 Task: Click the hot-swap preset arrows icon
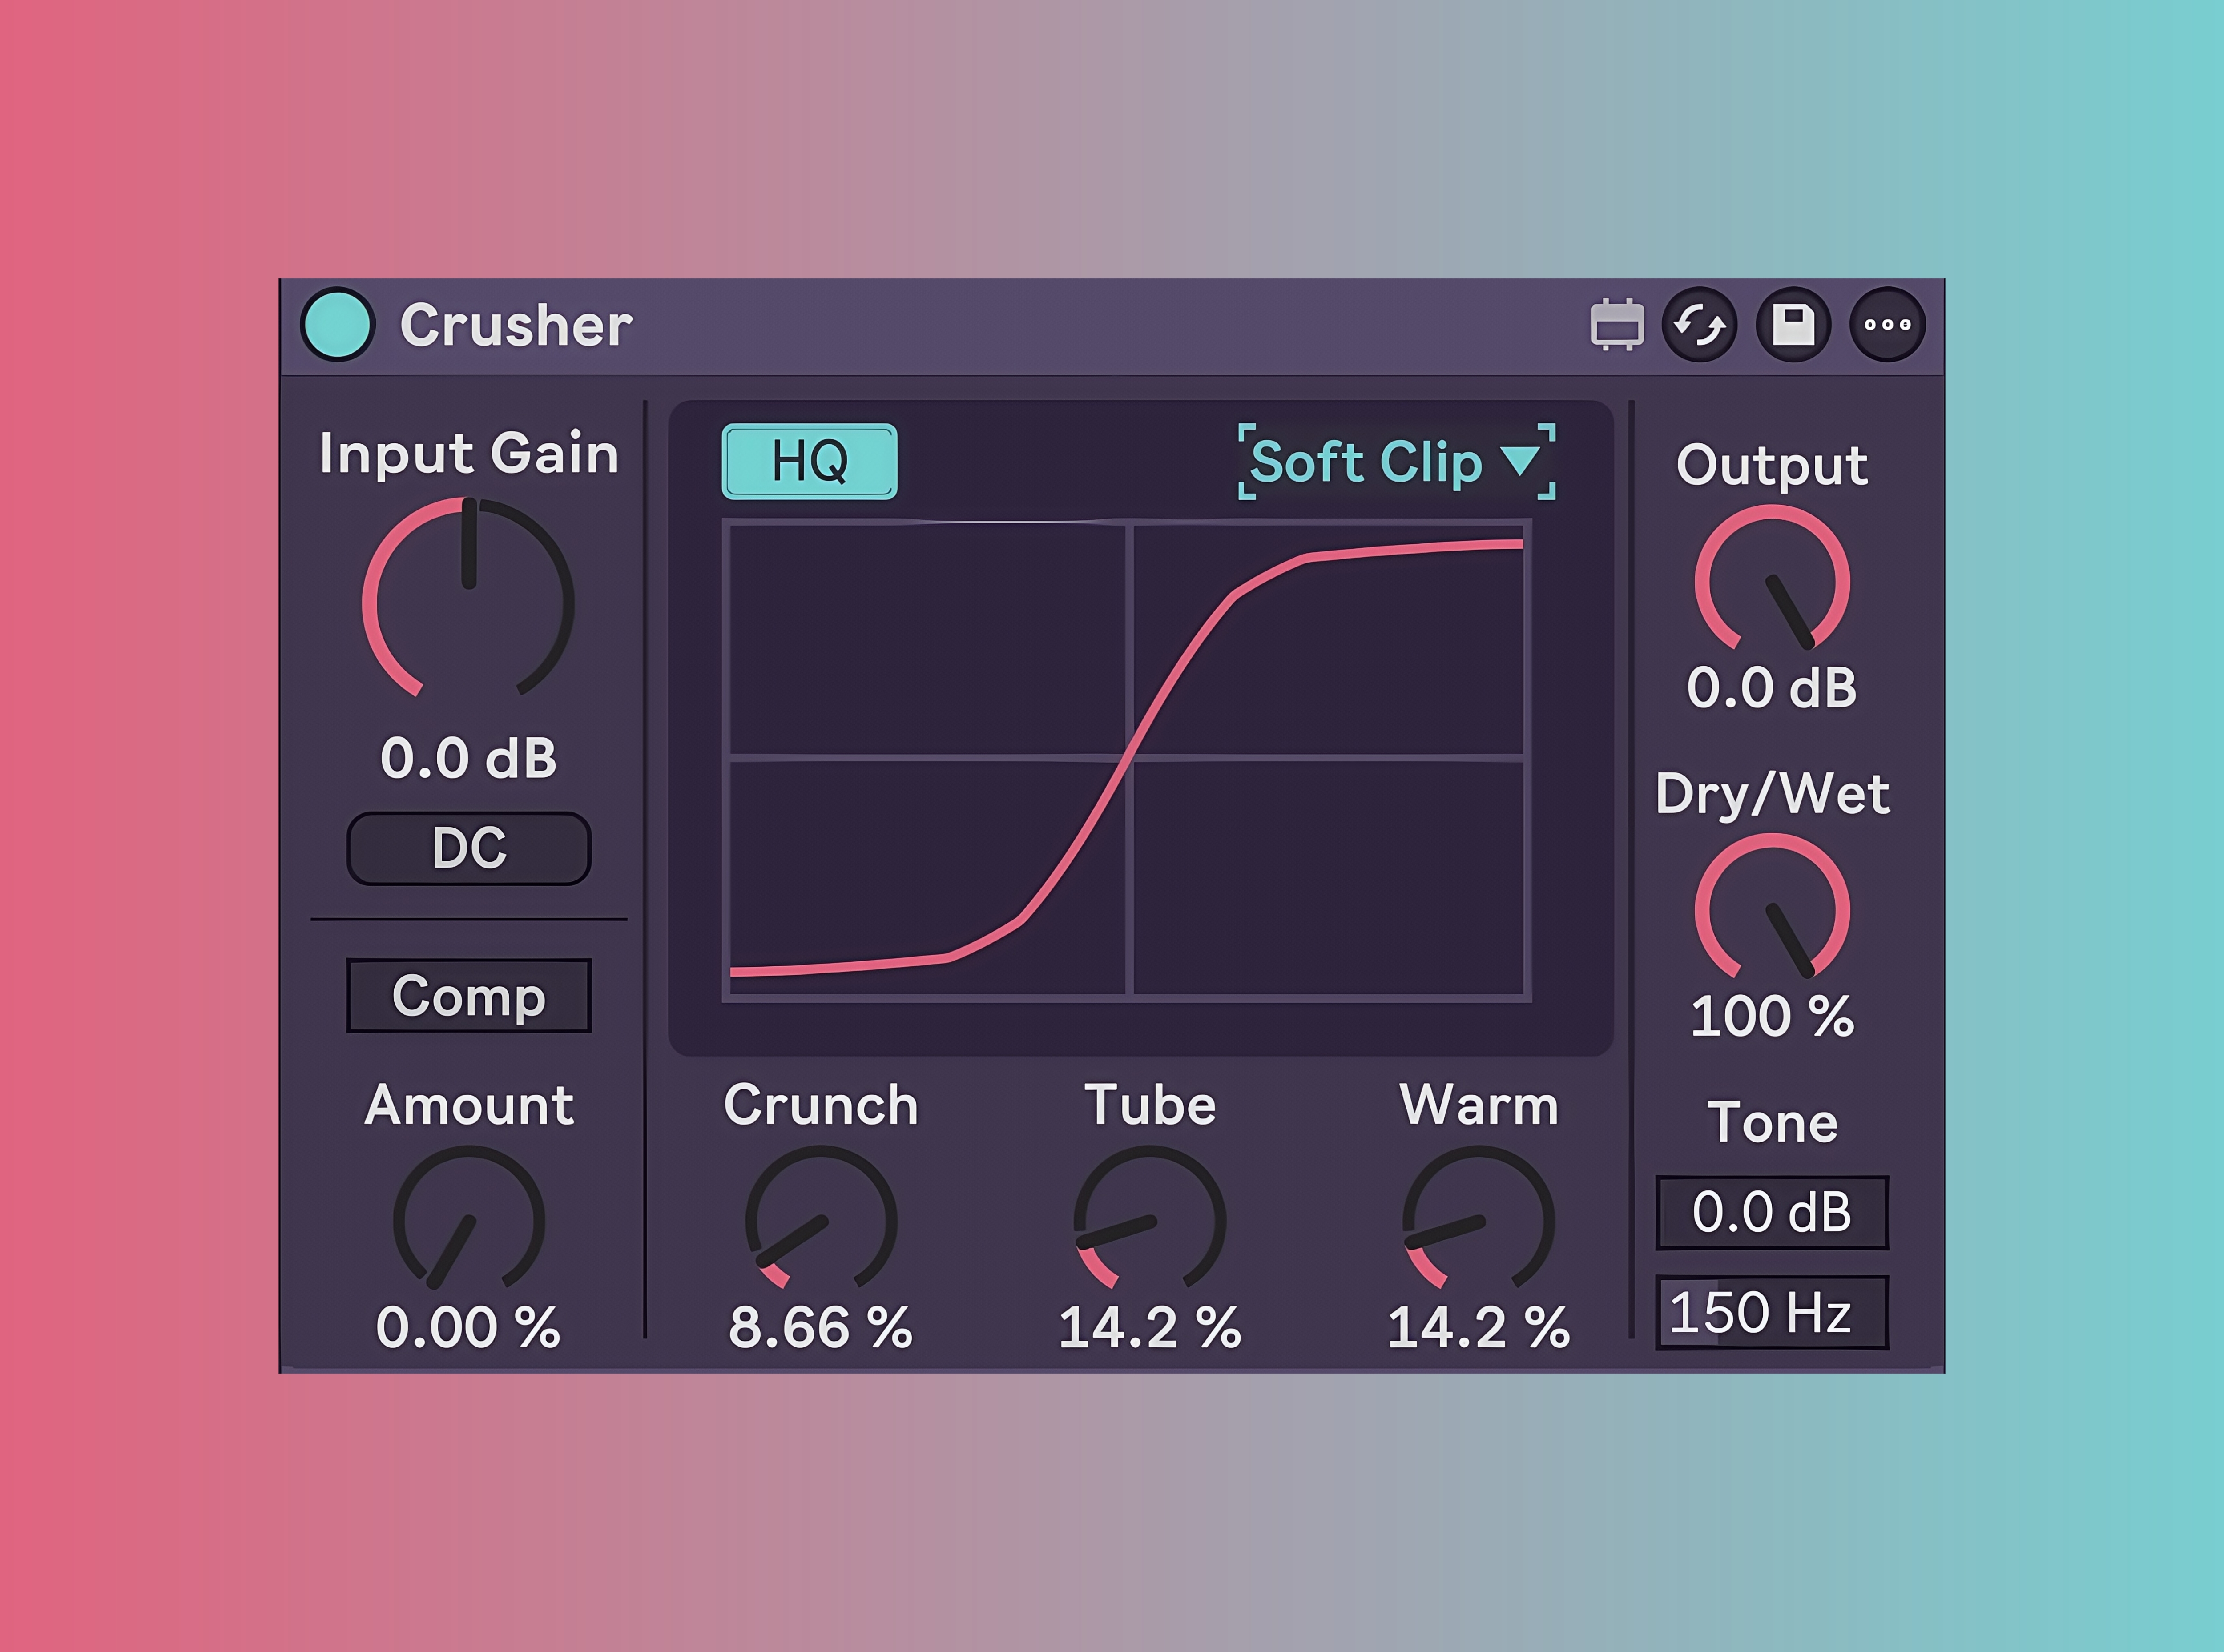point(1699,324)
